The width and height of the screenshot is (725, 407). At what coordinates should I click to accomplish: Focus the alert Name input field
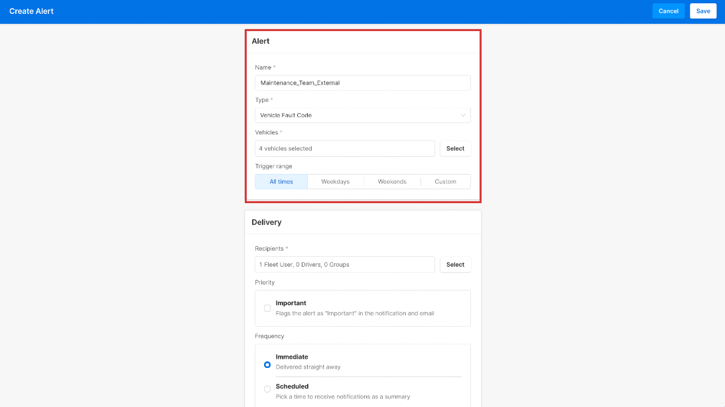point(362,83)
